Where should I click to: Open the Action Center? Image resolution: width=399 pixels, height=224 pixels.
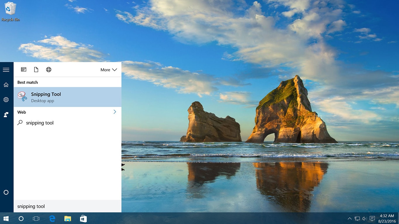372,218
